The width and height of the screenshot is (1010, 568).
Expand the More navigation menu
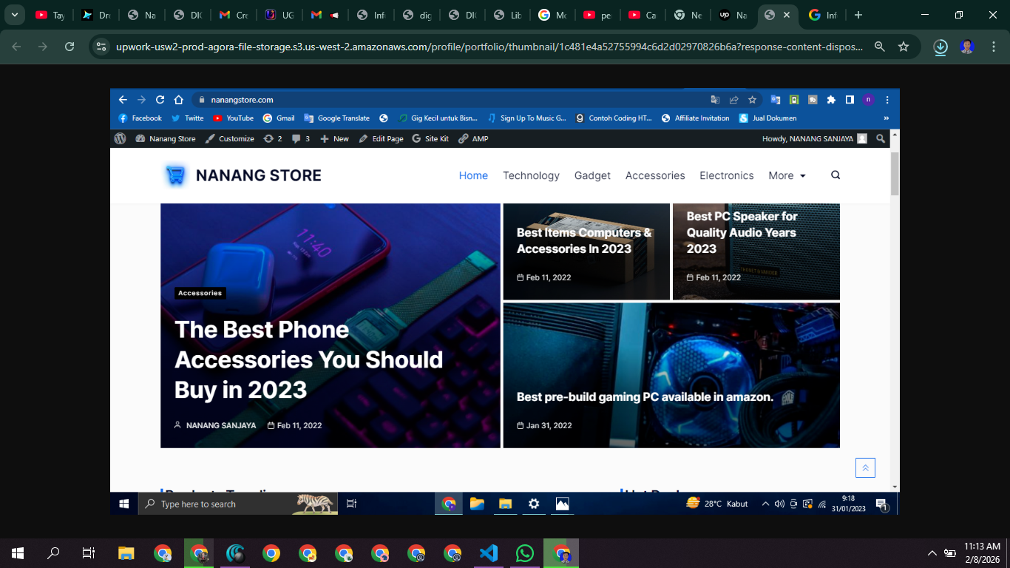click(x=786, y=175)
